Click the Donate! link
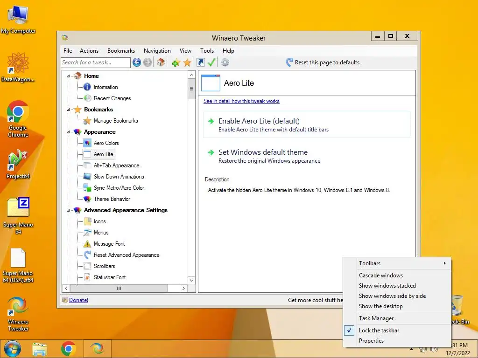Image resolution: width=478 pixels, height=358 pixels. (x=78, y=300)
